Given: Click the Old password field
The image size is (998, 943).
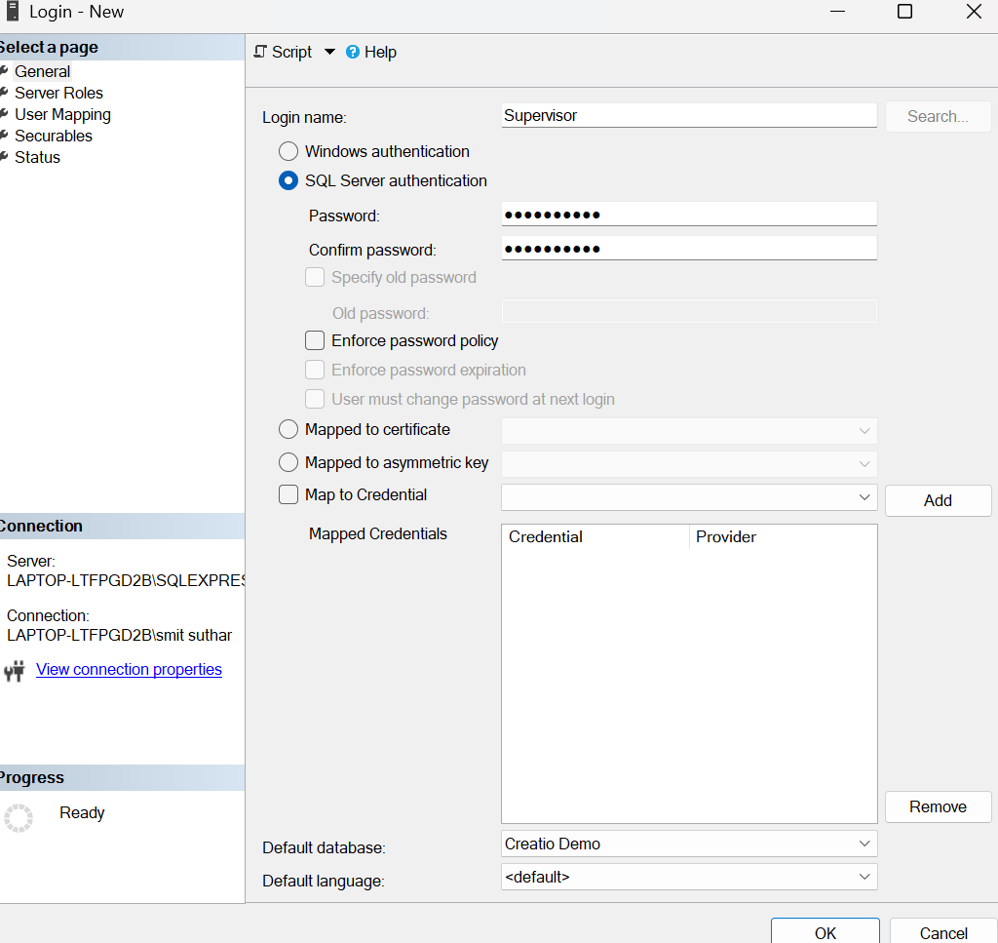Looking at the screenshot, I should coord(689,311).
